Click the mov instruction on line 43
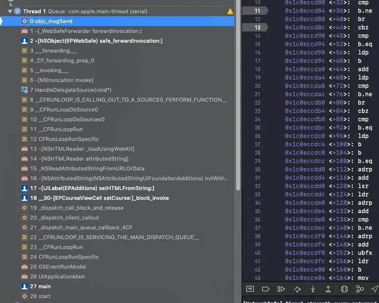Image resolution: width=379 pixels, height=303 pixels. point(363,278)
